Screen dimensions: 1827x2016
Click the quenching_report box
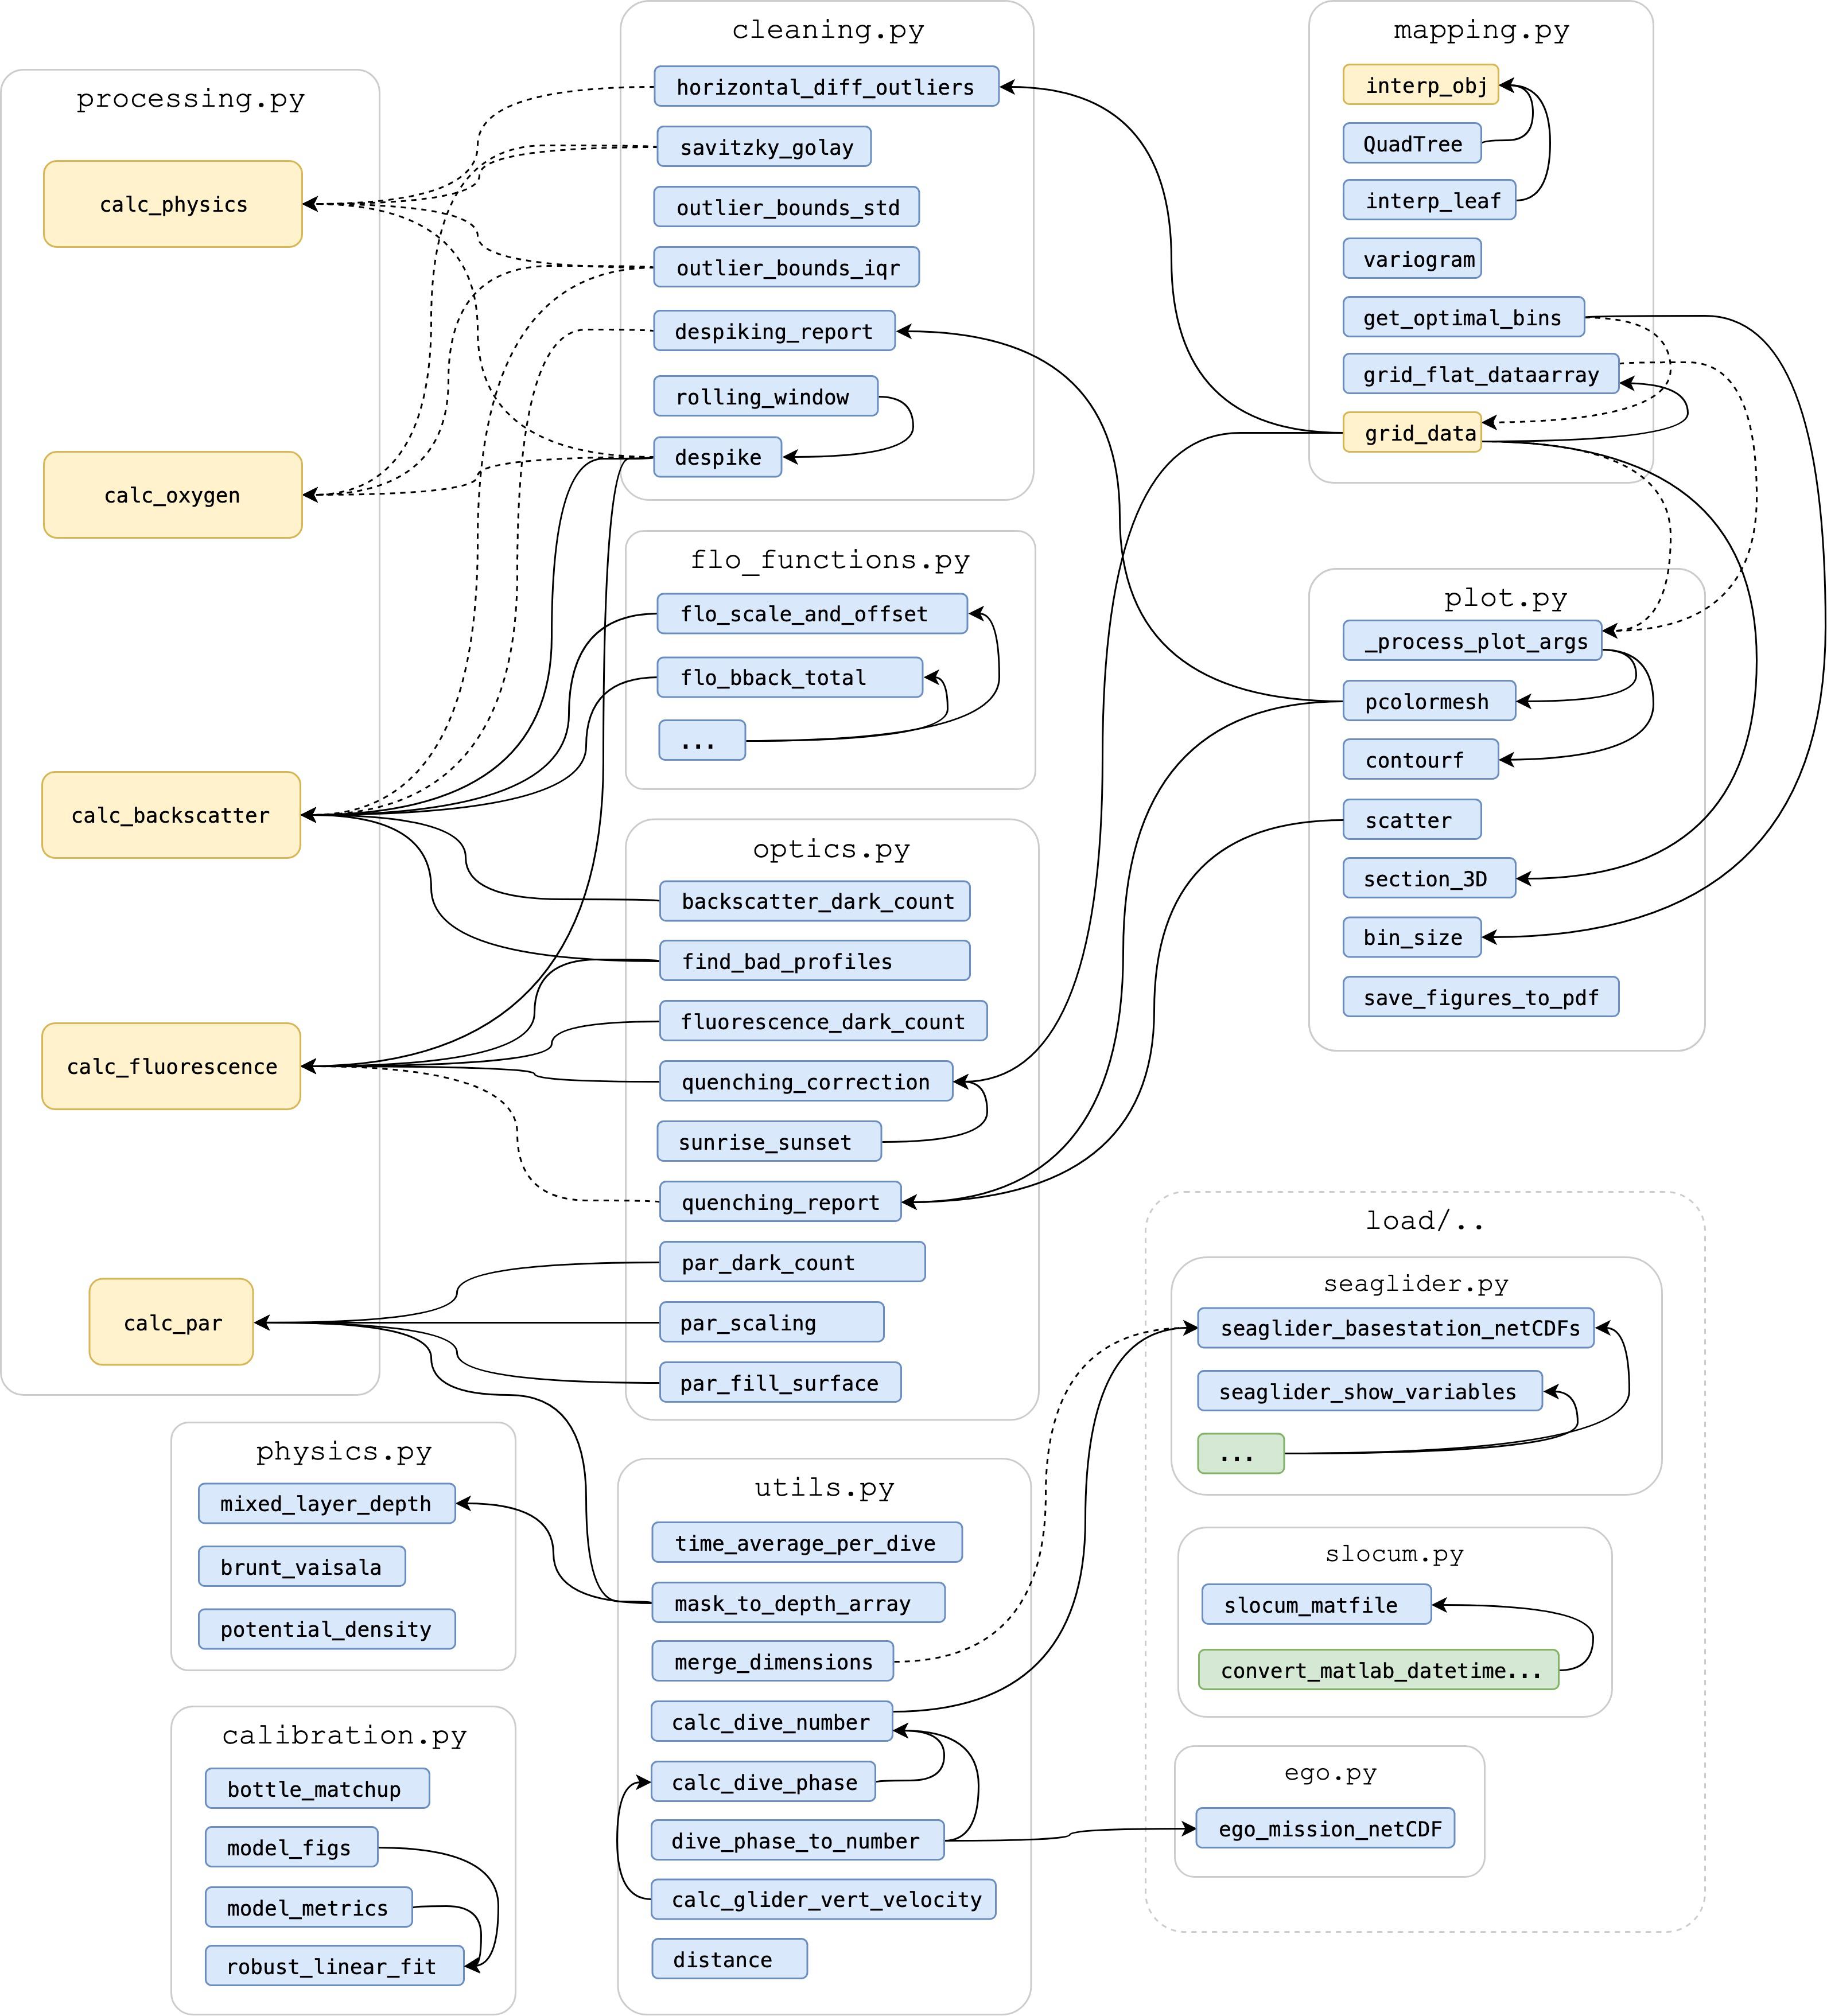tap(780, 1201)
